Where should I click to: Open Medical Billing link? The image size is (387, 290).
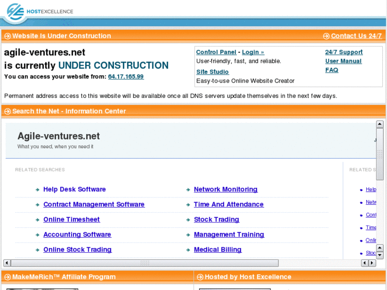coord(218,250)
